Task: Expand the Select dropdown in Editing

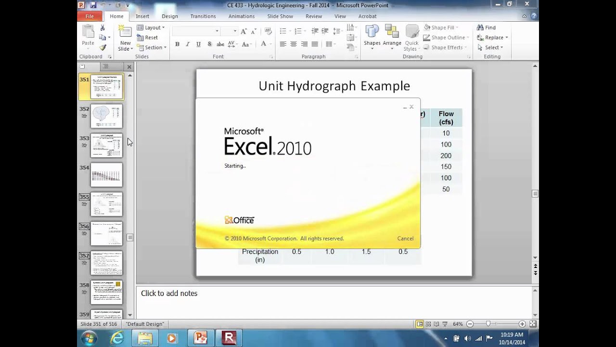Action: click(x=489, y=47)
